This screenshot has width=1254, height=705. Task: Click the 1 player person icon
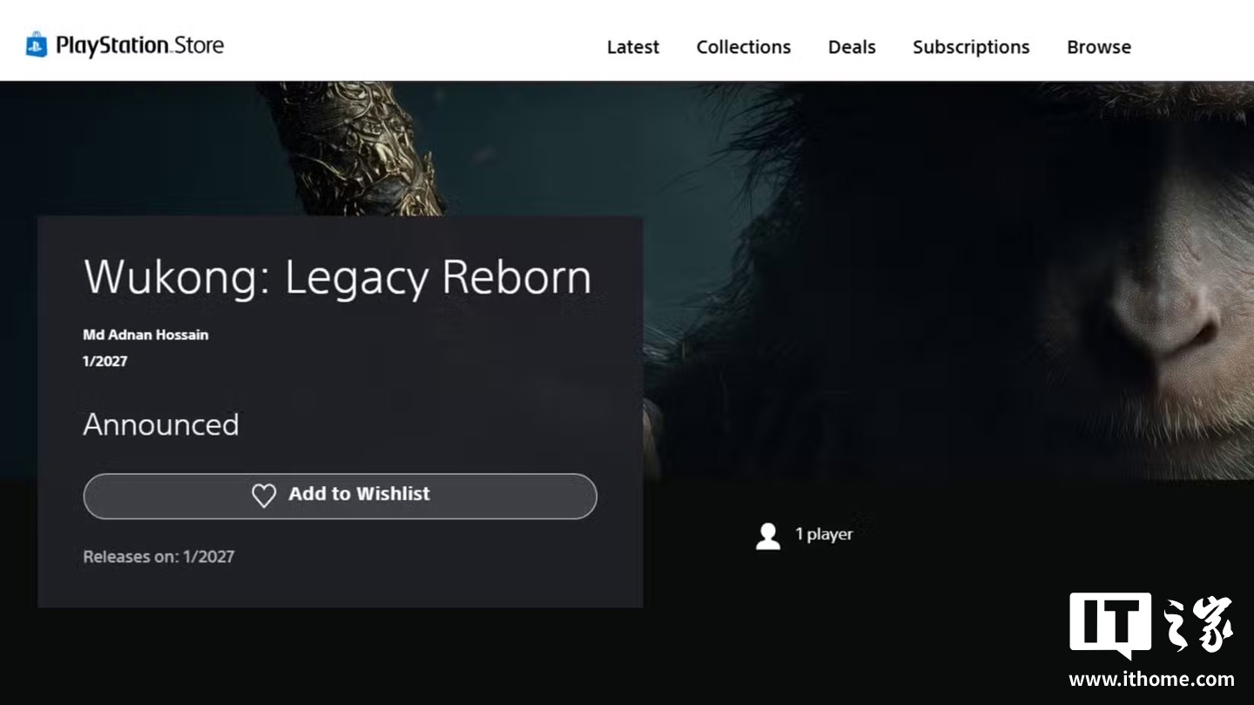pyautogui.click(x=768, y=536)
